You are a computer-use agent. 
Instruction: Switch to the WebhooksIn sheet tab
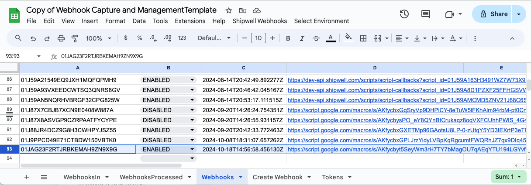pyautogui.click(x=82, y=177)
